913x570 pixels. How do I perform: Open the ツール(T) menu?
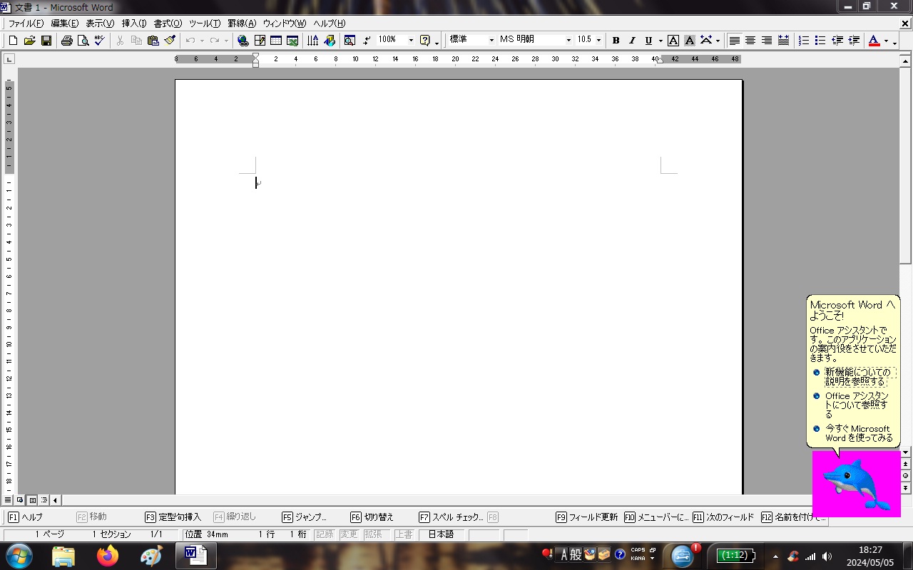(x=204, y=24)
